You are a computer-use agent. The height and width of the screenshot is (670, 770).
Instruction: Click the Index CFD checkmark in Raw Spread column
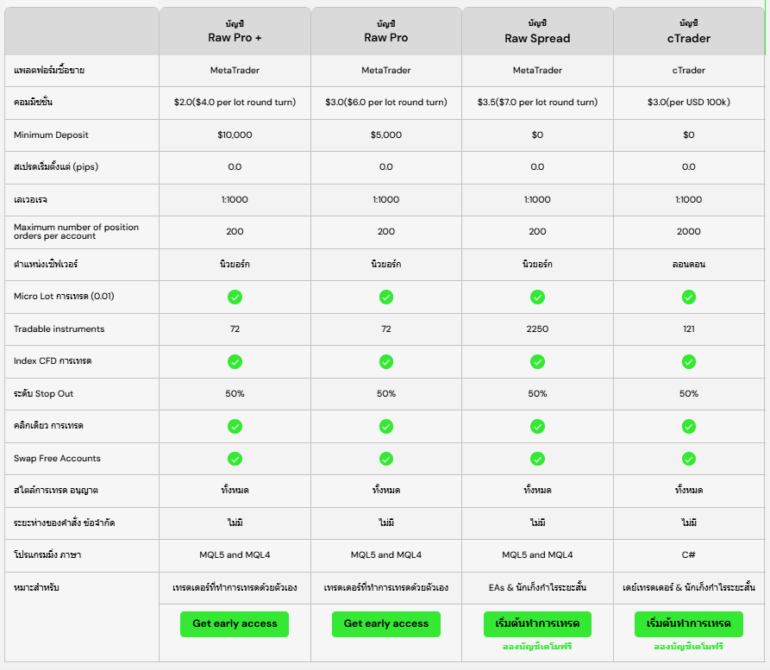pyautogui.click(x=537, y=361)
